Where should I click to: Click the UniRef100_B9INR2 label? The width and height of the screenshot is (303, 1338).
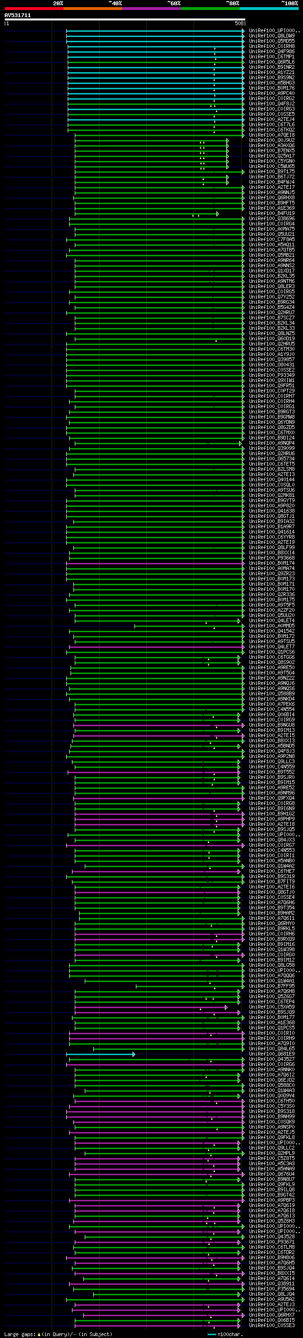point(272,67)
